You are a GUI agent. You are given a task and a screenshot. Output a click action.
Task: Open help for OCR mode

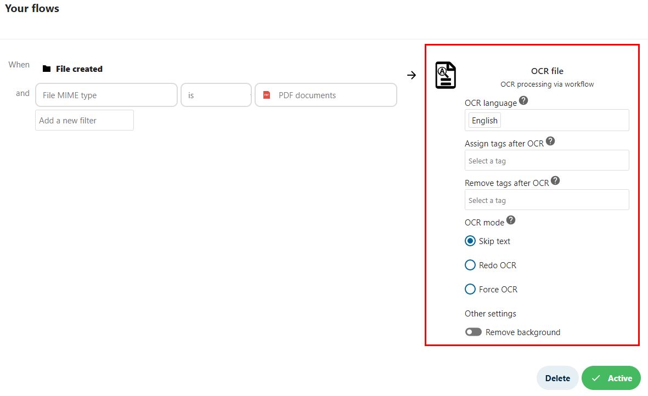point(511,220)
